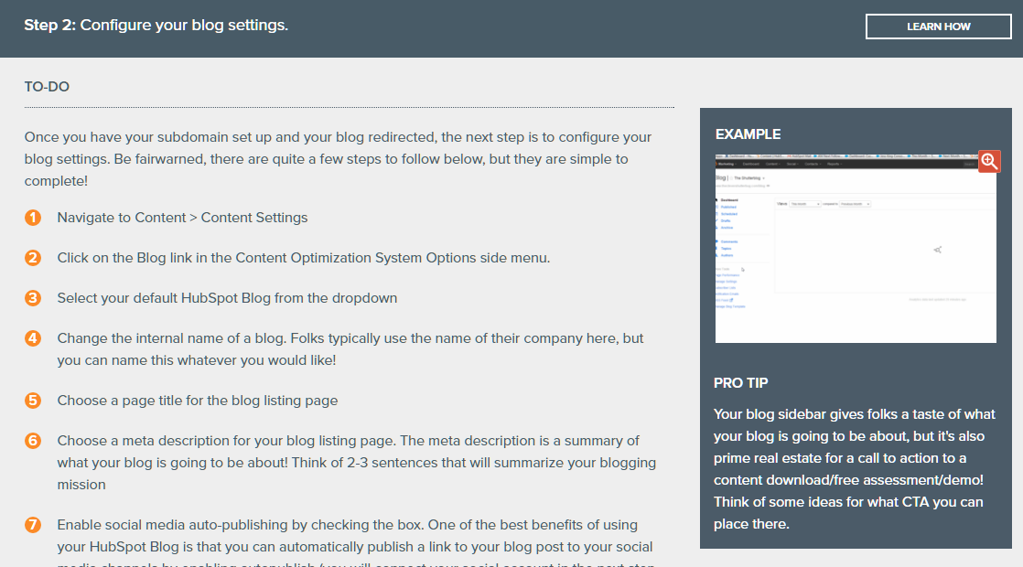Open the Content menu in the example navigation
This screenshot has width=1023, height=567.
(772, 164)
